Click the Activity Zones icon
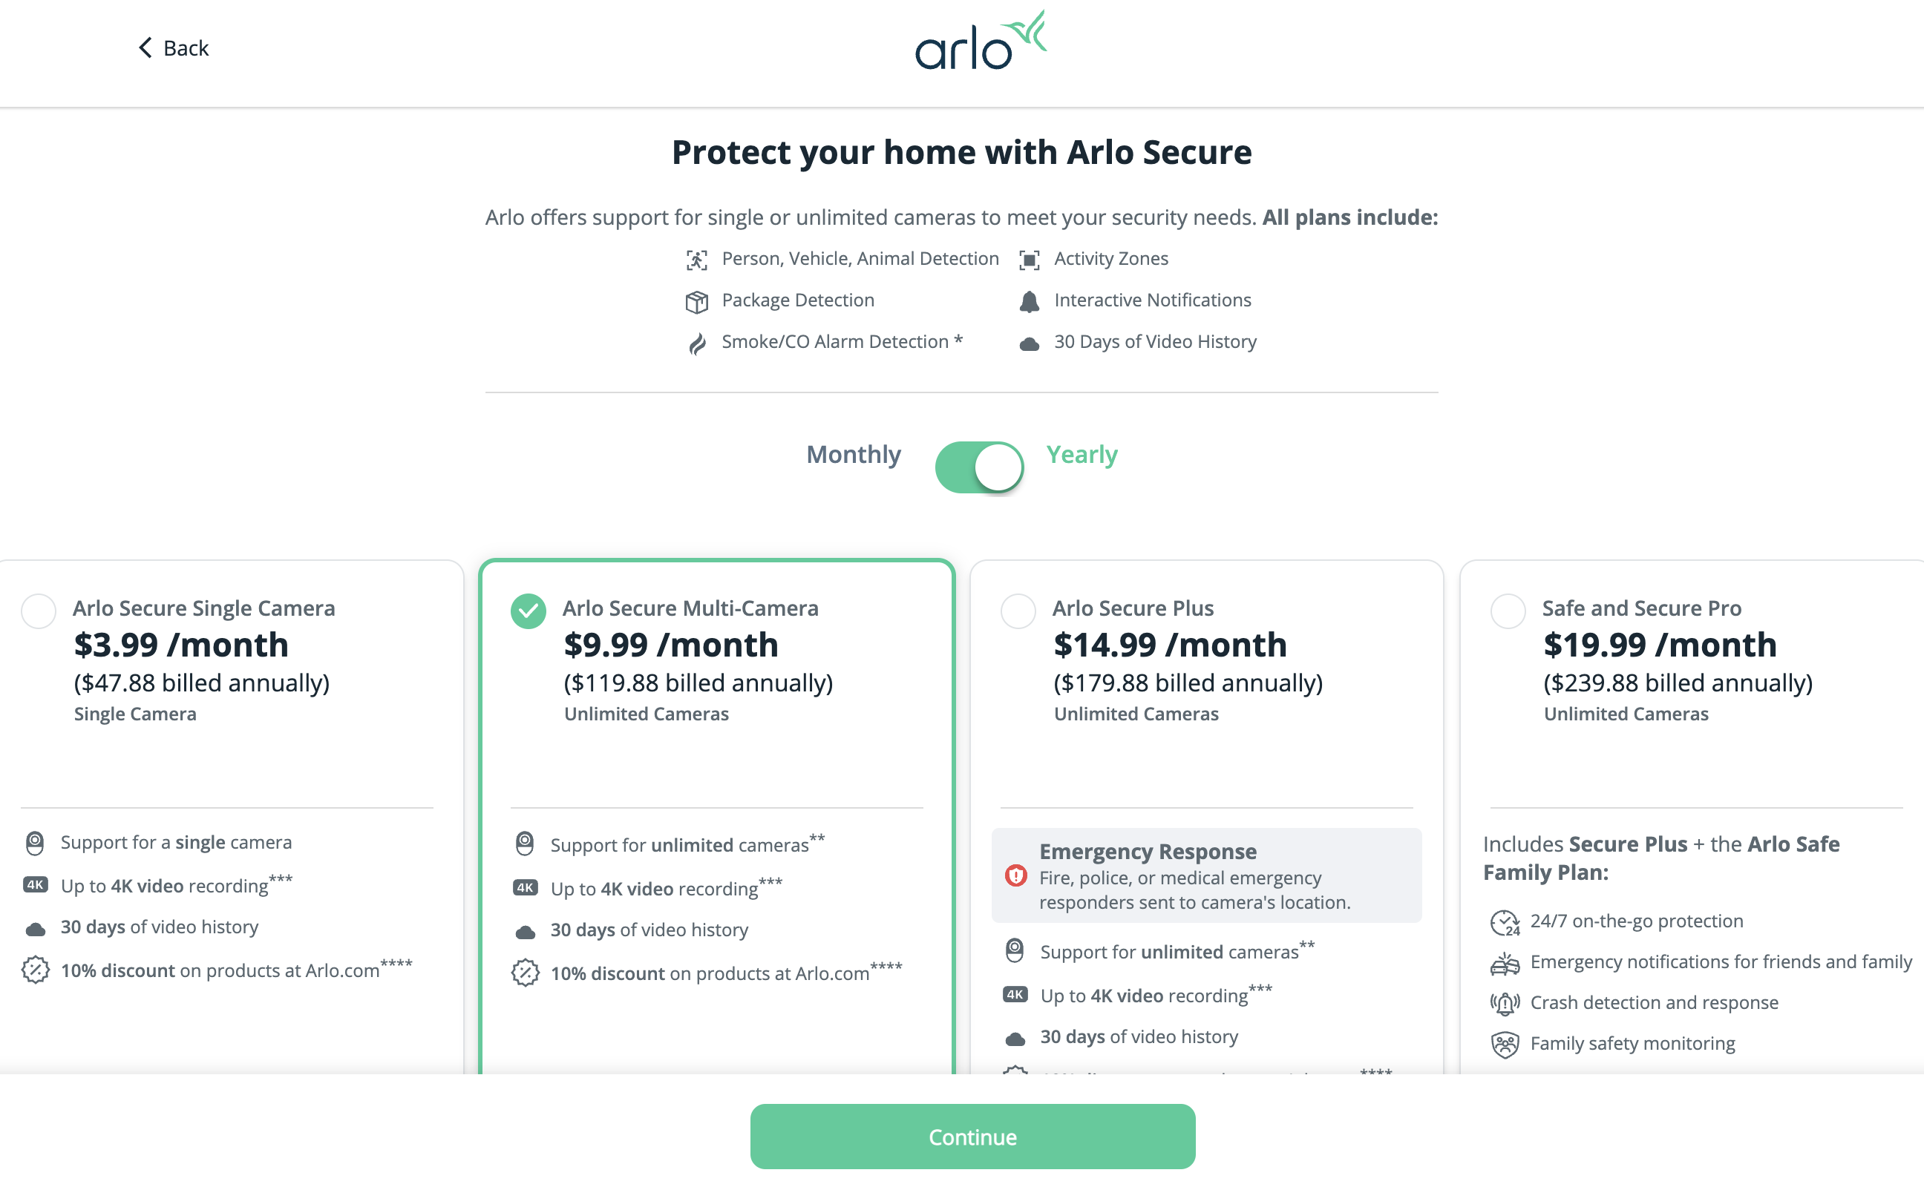This screenshot has height=1187, width=1924. coord(1030,260)
